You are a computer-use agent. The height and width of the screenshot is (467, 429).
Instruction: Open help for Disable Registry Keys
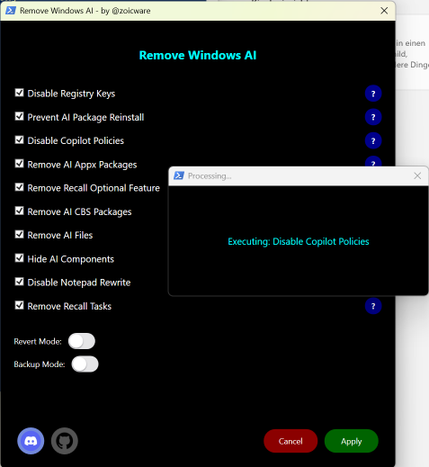(x=373, y=94)
